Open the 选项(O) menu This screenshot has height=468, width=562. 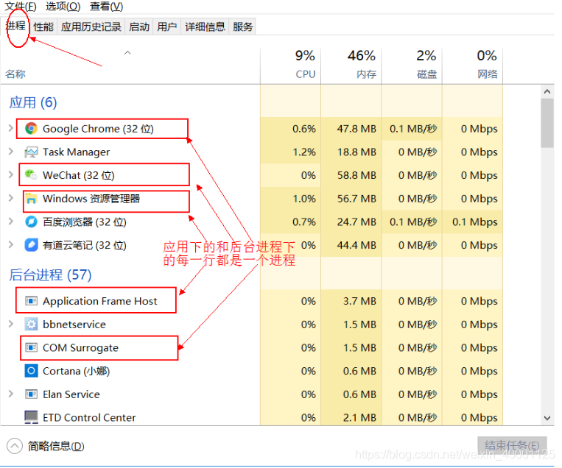pos(63,7)
